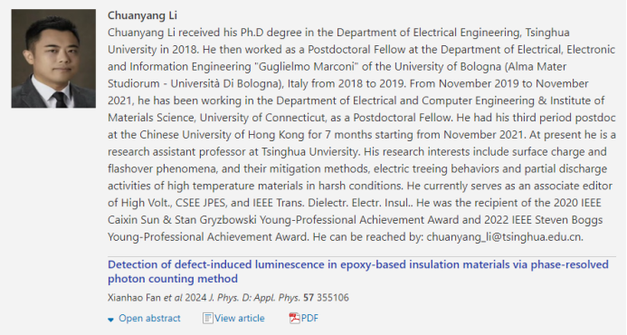Click the "photon counting method" title line
The image size is (627, 335).
[x=173, y=279]
